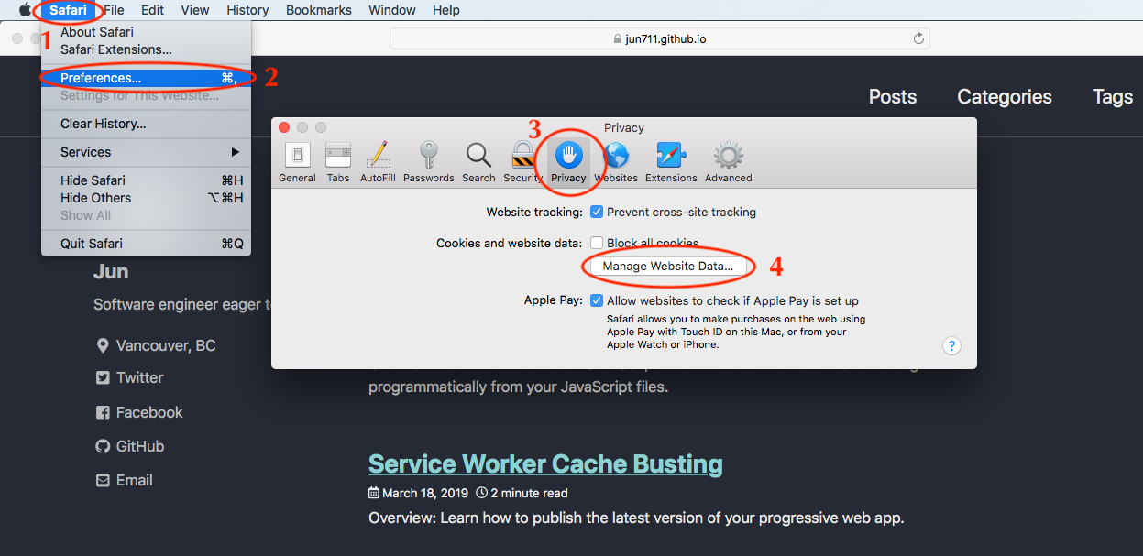Open the Passwords preferences pane
This screenshot has width=1143, height=556.
click(428, 161)
